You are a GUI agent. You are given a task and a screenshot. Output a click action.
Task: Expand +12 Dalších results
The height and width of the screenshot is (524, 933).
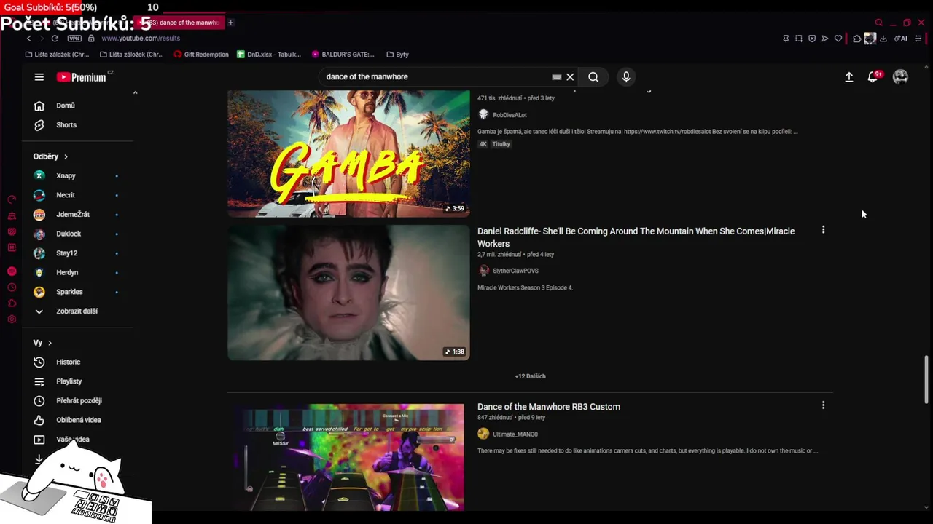tap(530, 376)
